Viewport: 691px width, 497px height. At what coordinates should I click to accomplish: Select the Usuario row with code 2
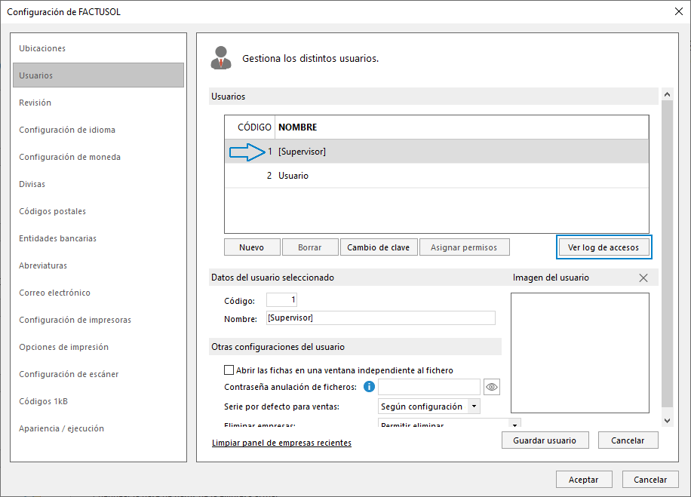(436, 176)
